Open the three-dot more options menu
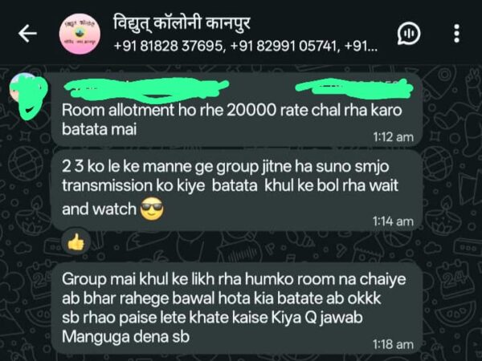482x361 pixels. tap(457, 33)
